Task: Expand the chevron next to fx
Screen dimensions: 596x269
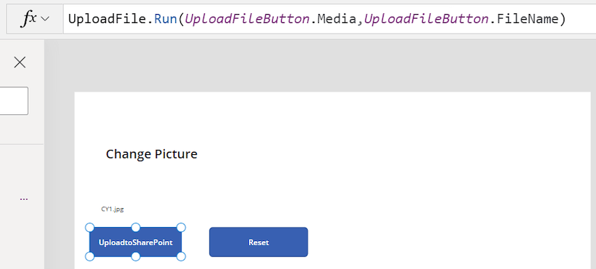Action: 45,19
